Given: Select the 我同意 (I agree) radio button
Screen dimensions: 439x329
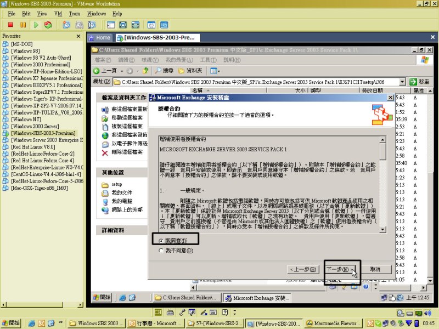Looking at the screenshot, I should tap(161, 241).
